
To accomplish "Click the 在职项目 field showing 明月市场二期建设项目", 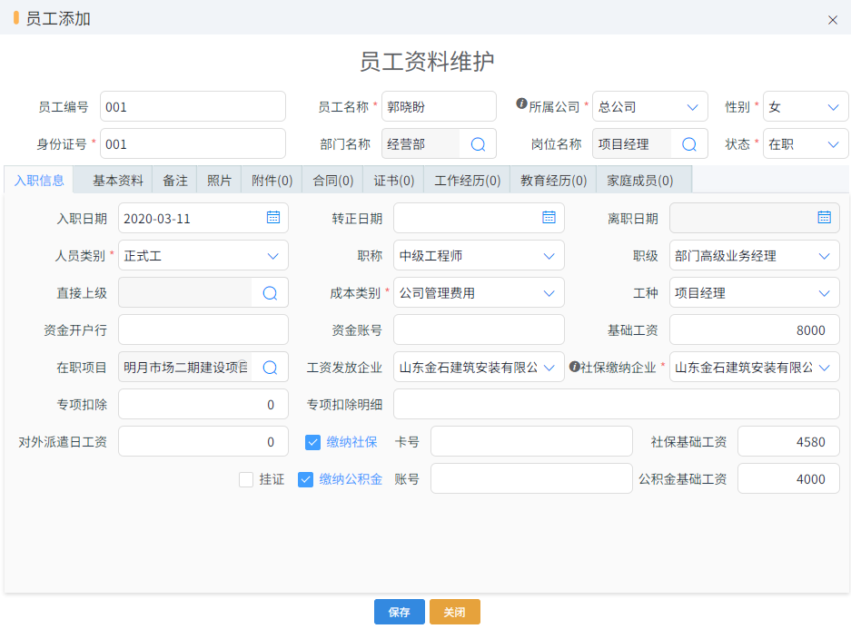I will pos(185,367).
